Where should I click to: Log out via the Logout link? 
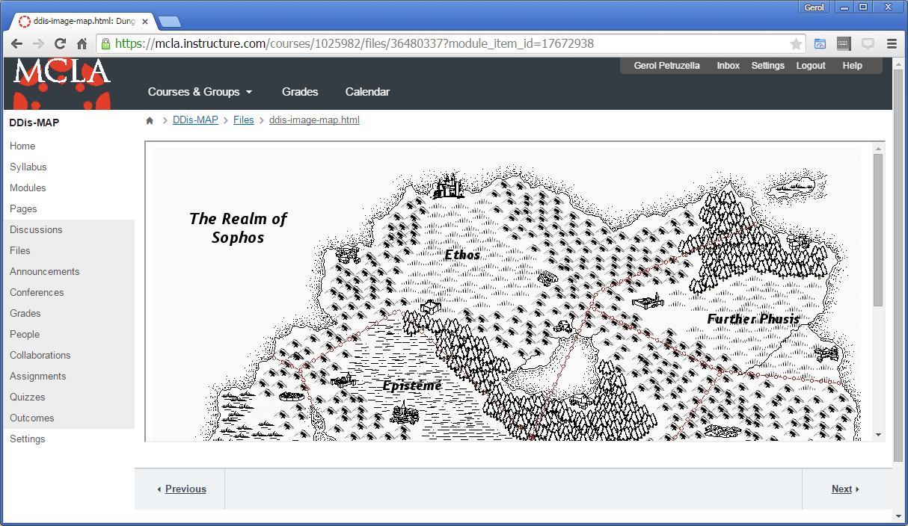coord(811,65)
